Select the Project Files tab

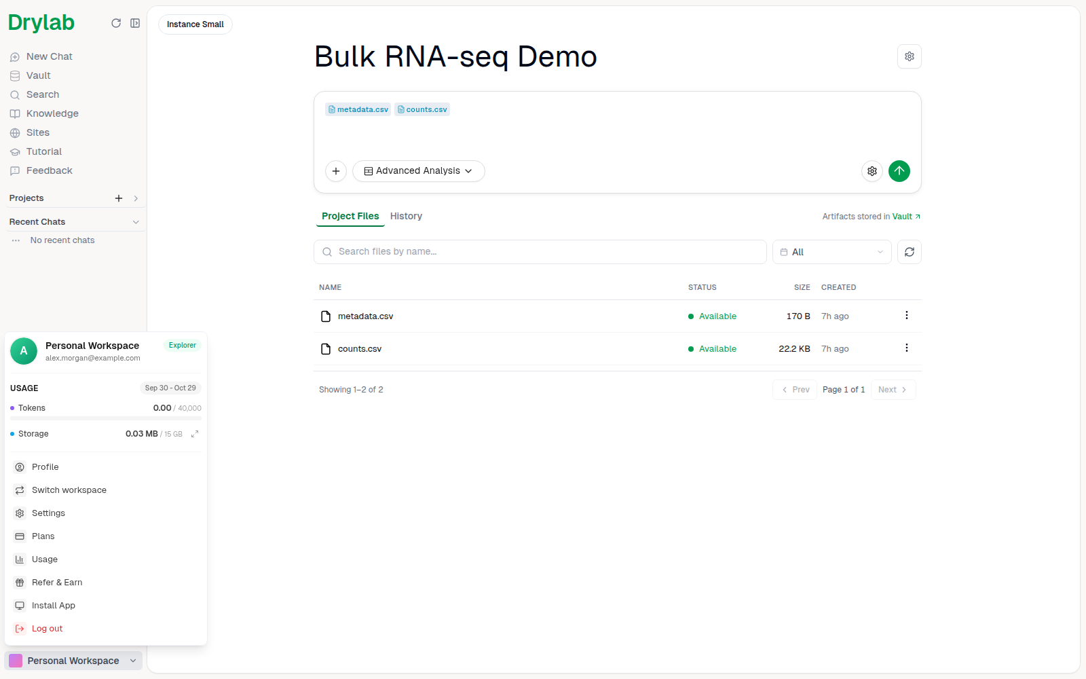350,216
